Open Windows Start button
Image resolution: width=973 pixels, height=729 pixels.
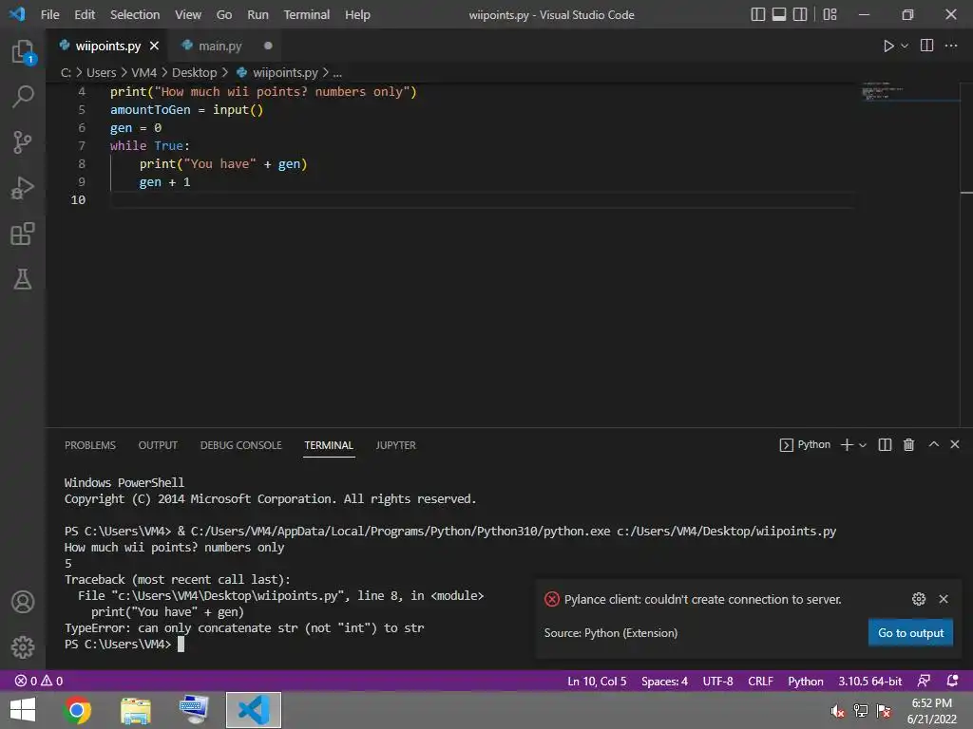click(x=23, y=710)
